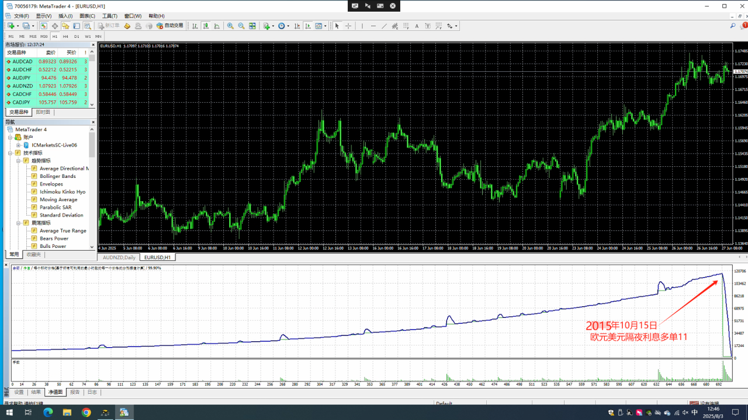Select Bollinger Bands indicator in navigator
Image resolution: width=748 pixels, height=420 pixels.
57,176
